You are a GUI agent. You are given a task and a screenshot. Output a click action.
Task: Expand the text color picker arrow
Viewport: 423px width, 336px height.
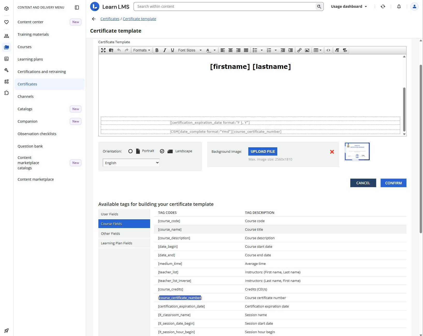click(215, 50)
